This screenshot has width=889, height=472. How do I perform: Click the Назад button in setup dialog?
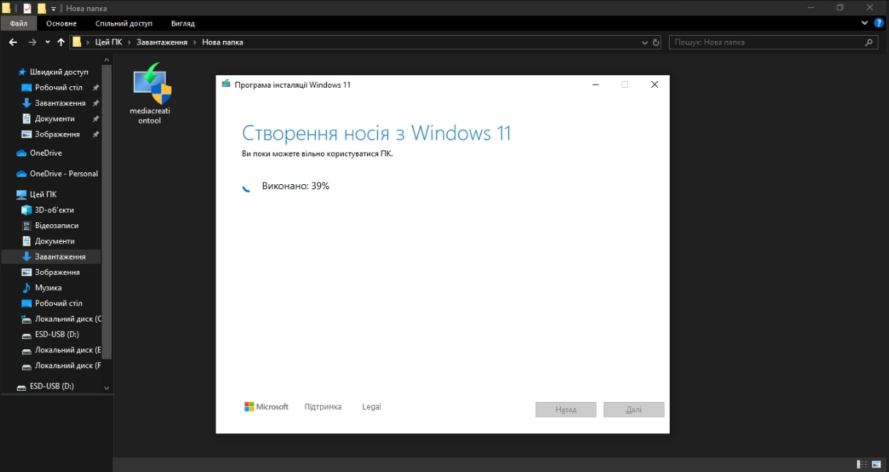coord(566,410)
